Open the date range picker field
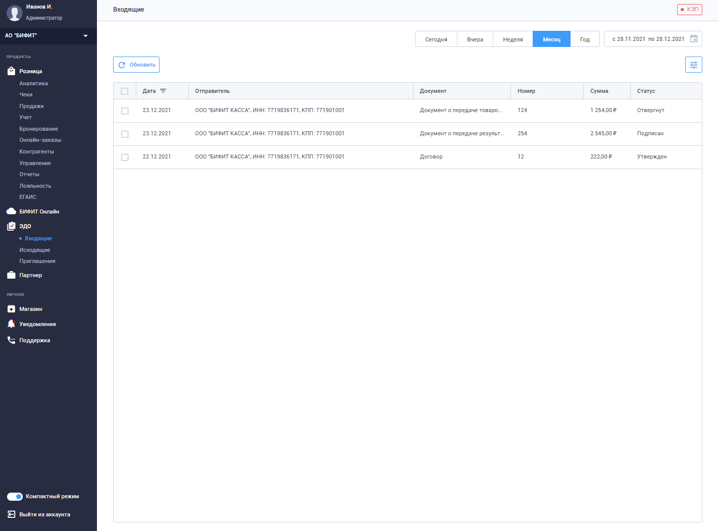 pos(653,39)
